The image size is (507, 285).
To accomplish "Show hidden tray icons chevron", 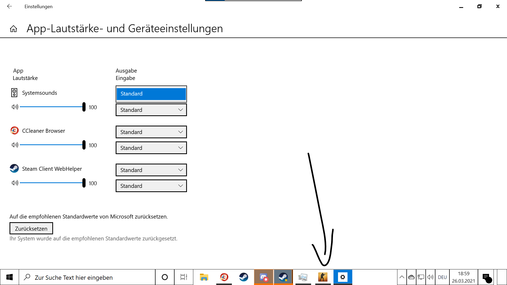I will [x=402, y=277].
